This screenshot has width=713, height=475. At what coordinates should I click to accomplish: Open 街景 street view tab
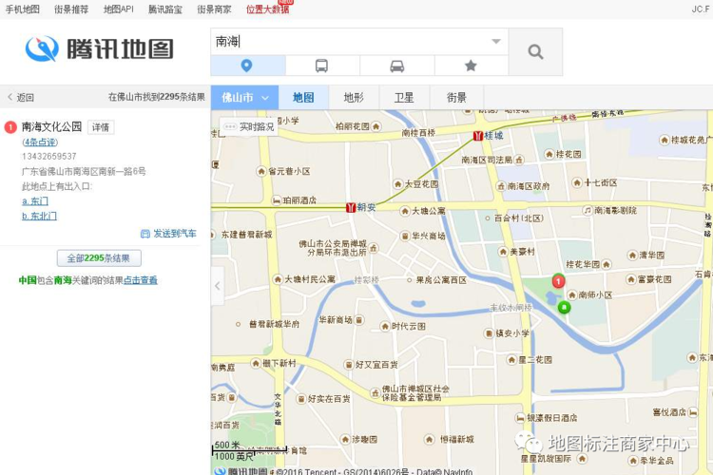point(456,98)
